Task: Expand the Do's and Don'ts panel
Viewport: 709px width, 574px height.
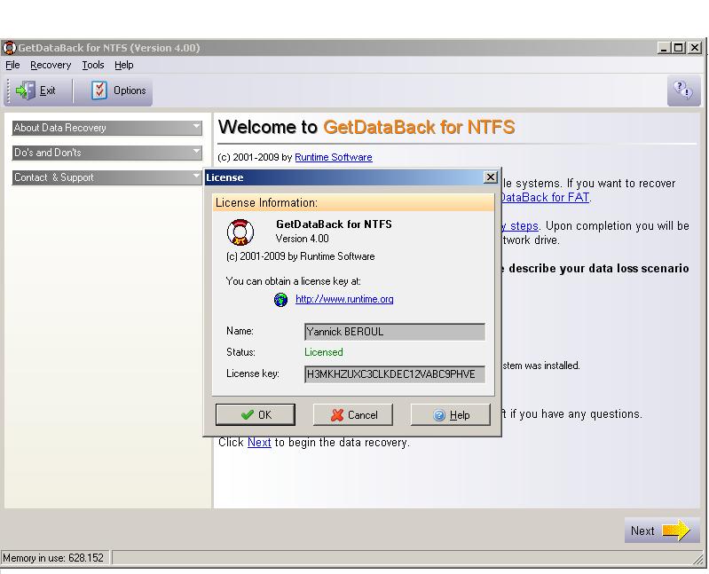Action: tap(106, 153)
